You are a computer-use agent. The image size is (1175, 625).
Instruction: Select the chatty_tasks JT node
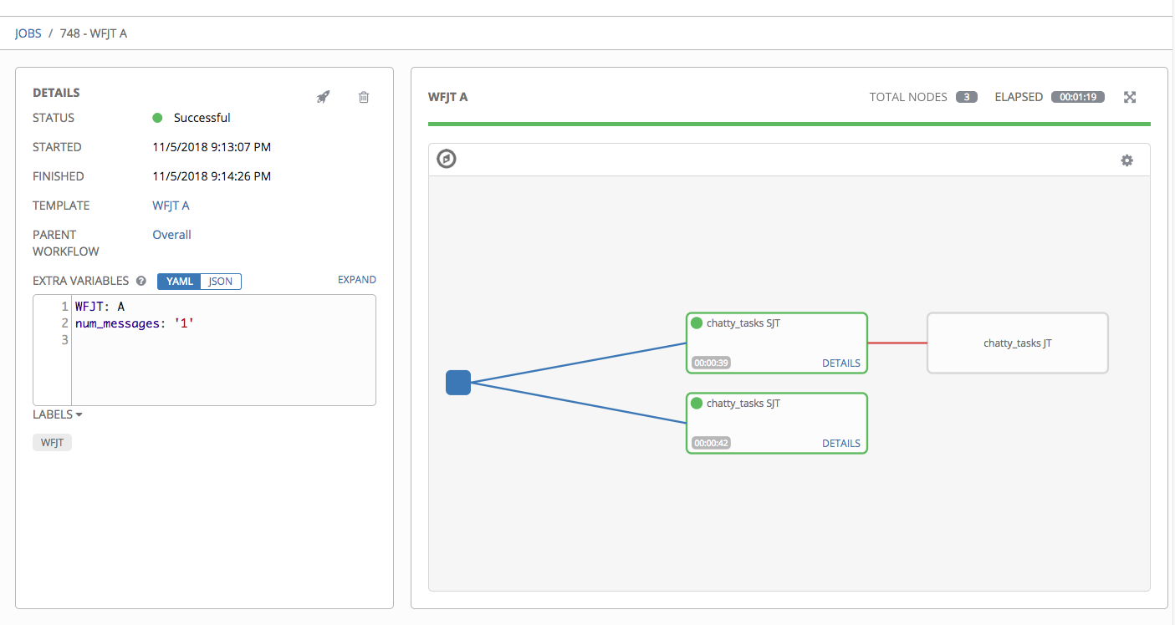pos(1018,343)
